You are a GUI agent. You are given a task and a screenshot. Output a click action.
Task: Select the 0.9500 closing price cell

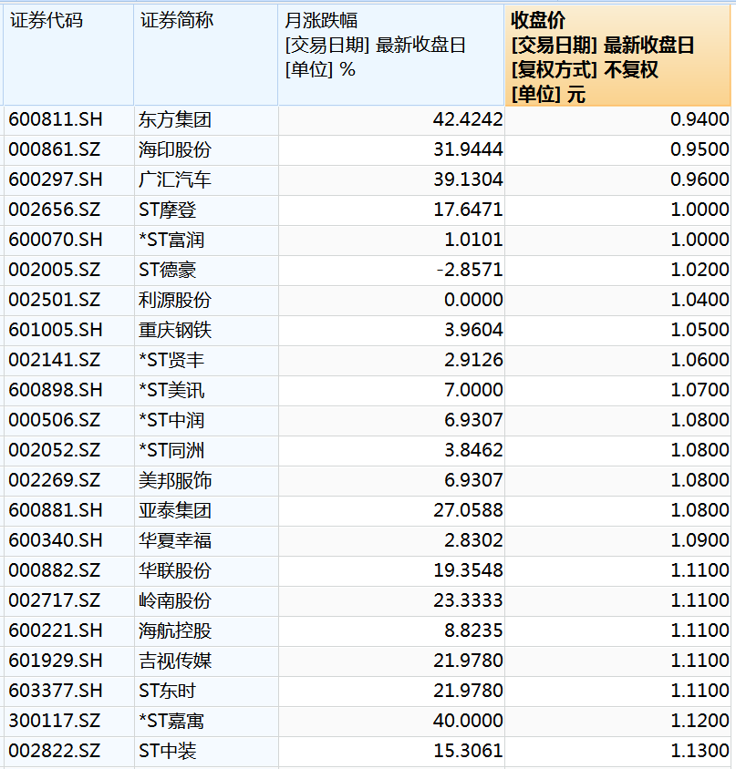click(617, 150)
